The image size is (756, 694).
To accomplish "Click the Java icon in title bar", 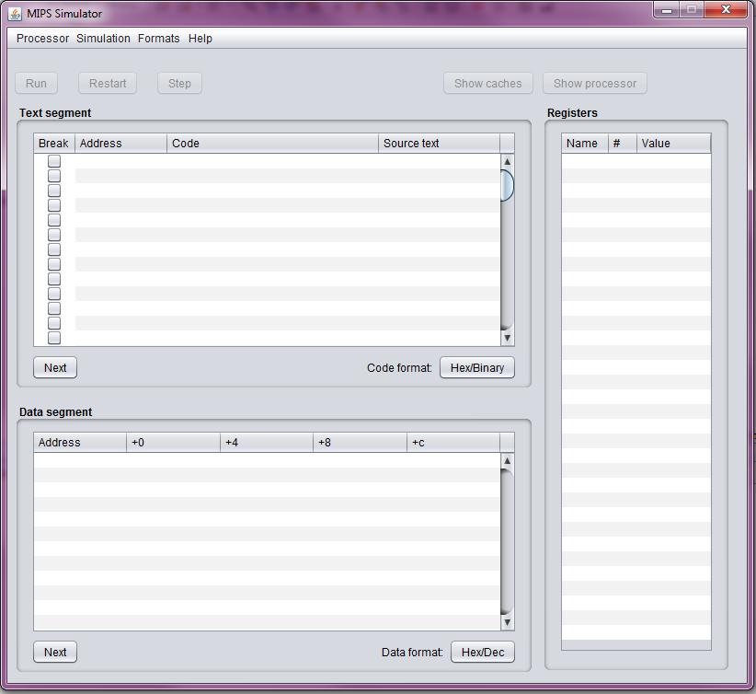I will pyautogui.click(x=15, y=14).
